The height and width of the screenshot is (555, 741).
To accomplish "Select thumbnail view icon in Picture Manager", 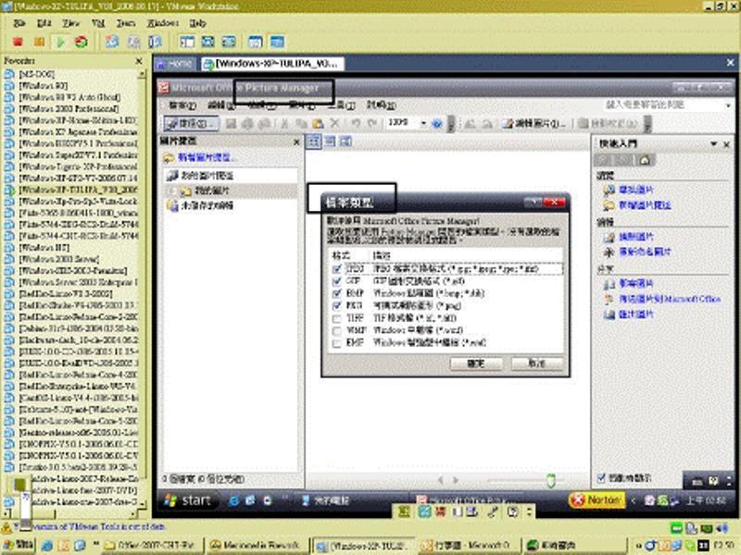I will [x=313, y=142].
